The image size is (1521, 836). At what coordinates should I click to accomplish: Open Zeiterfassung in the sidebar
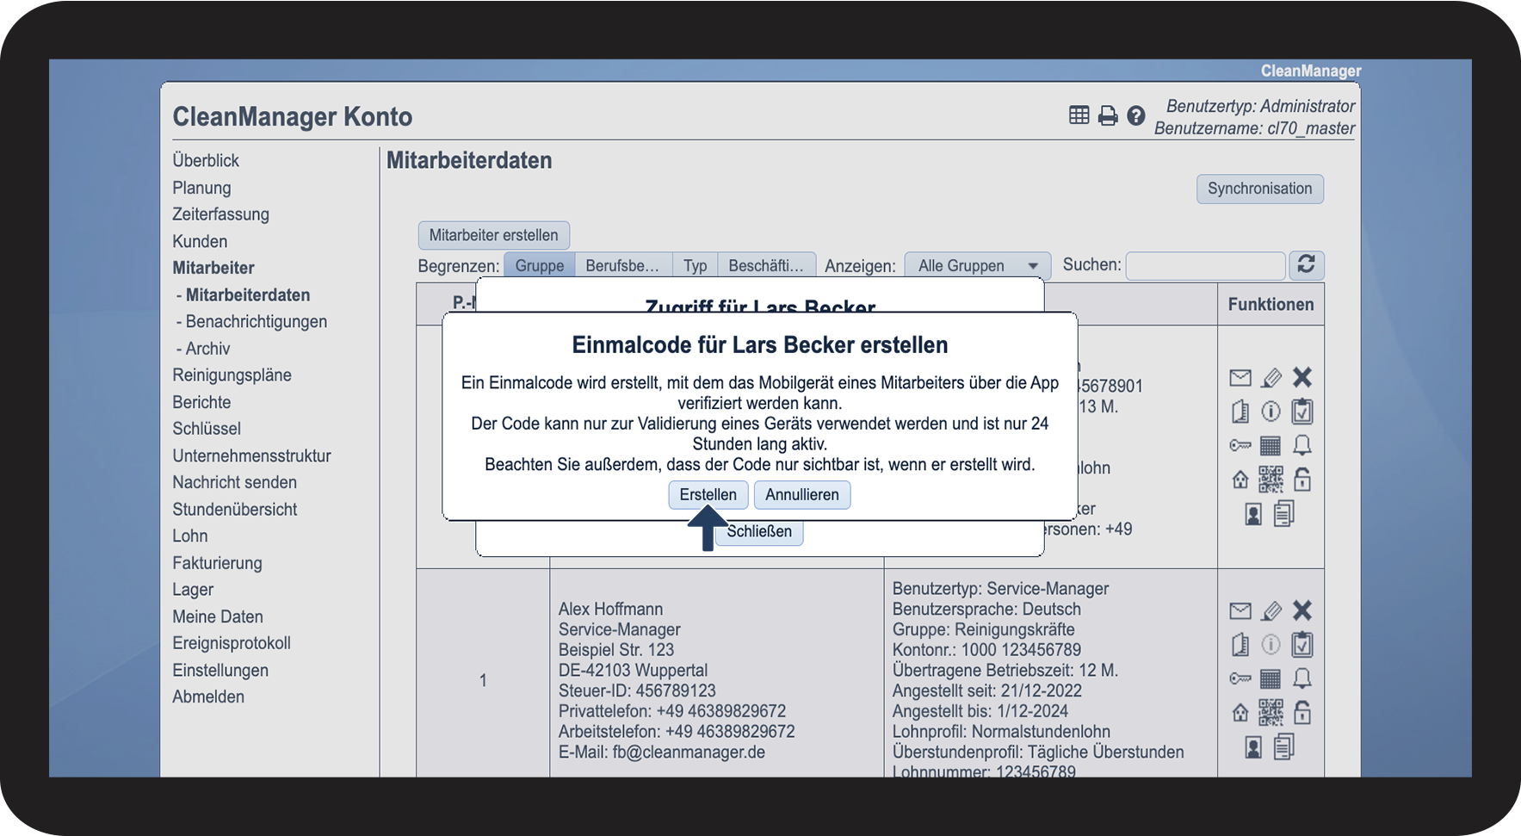(220, 214)
